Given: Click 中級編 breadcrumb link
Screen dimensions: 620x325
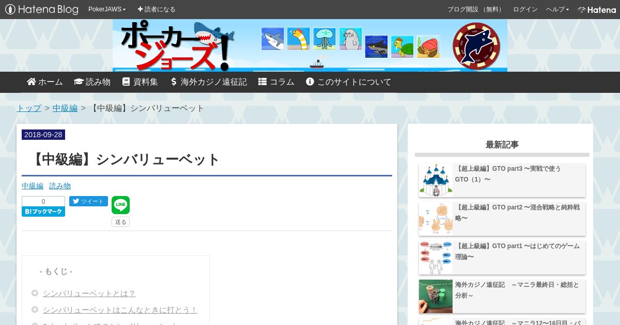Looking at the screenshot, I should (x=65, y=108).
